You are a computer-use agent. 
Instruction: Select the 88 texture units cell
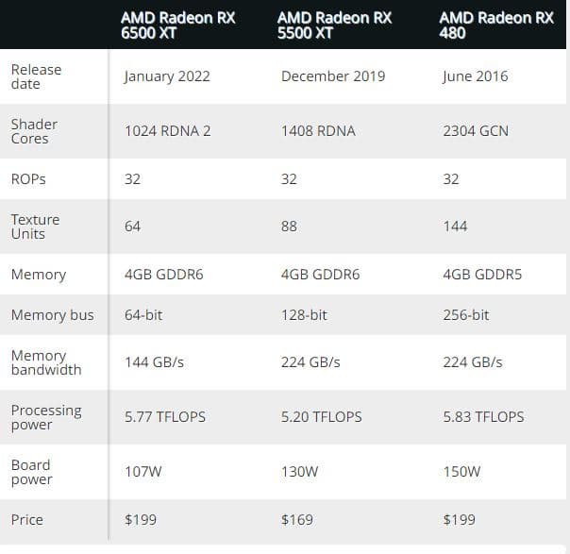tap(290, 227)
